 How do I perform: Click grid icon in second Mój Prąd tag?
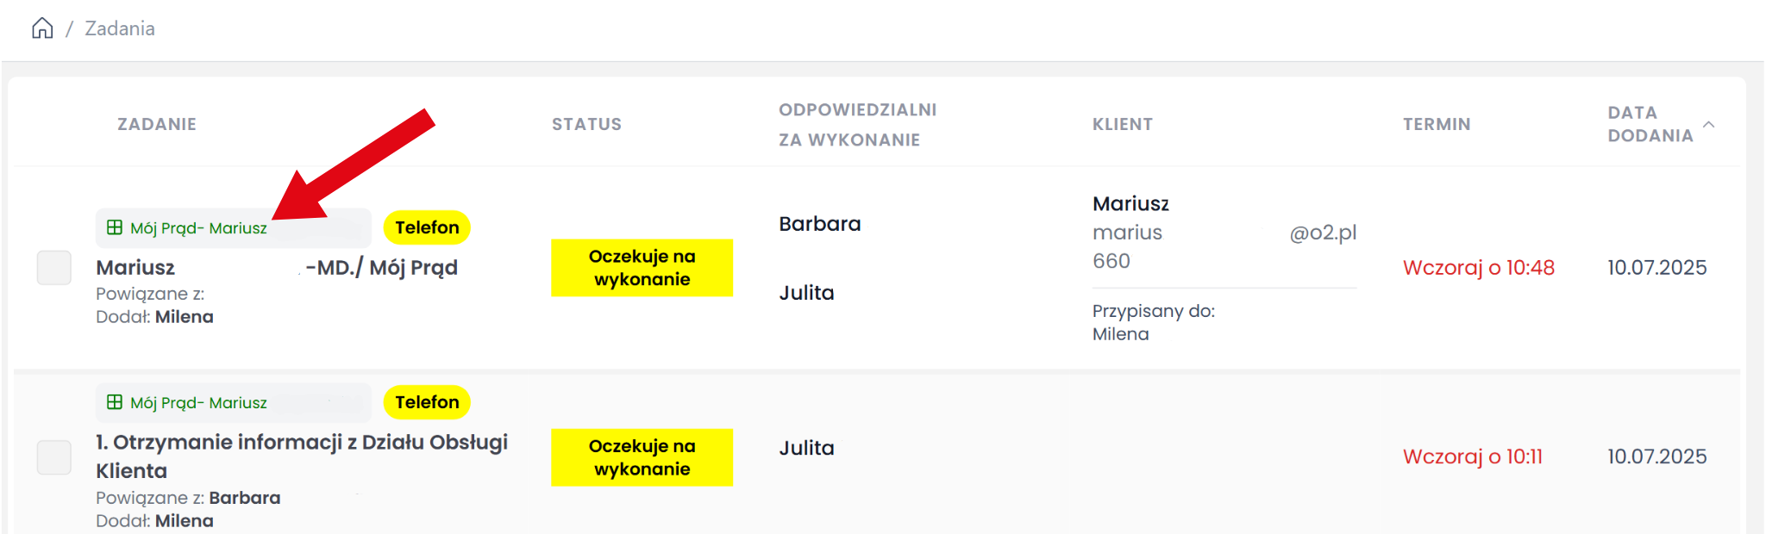[115, 402]
